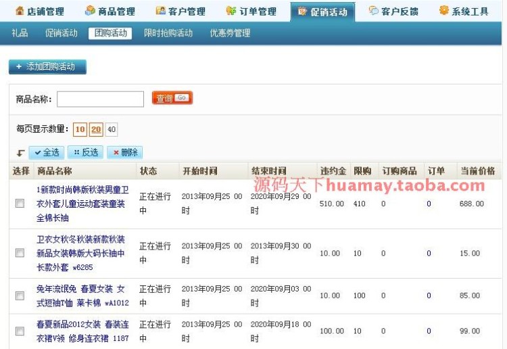Check the box for 春夏新品2012女装 row
Viewport: 507px width, 349px height.
[x=20, y=331]
